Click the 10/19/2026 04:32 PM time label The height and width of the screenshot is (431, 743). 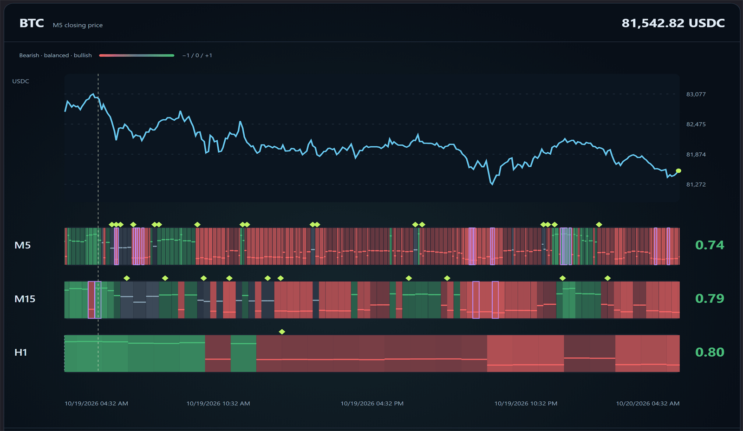click(x=372, y=404)
